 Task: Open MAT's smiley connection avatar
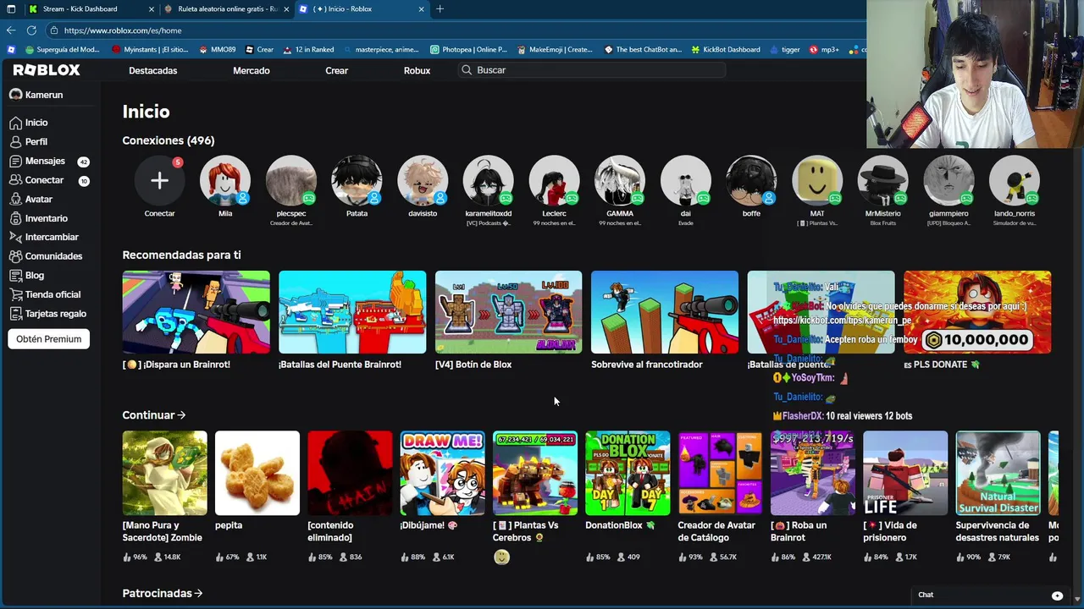click(817, 180)
